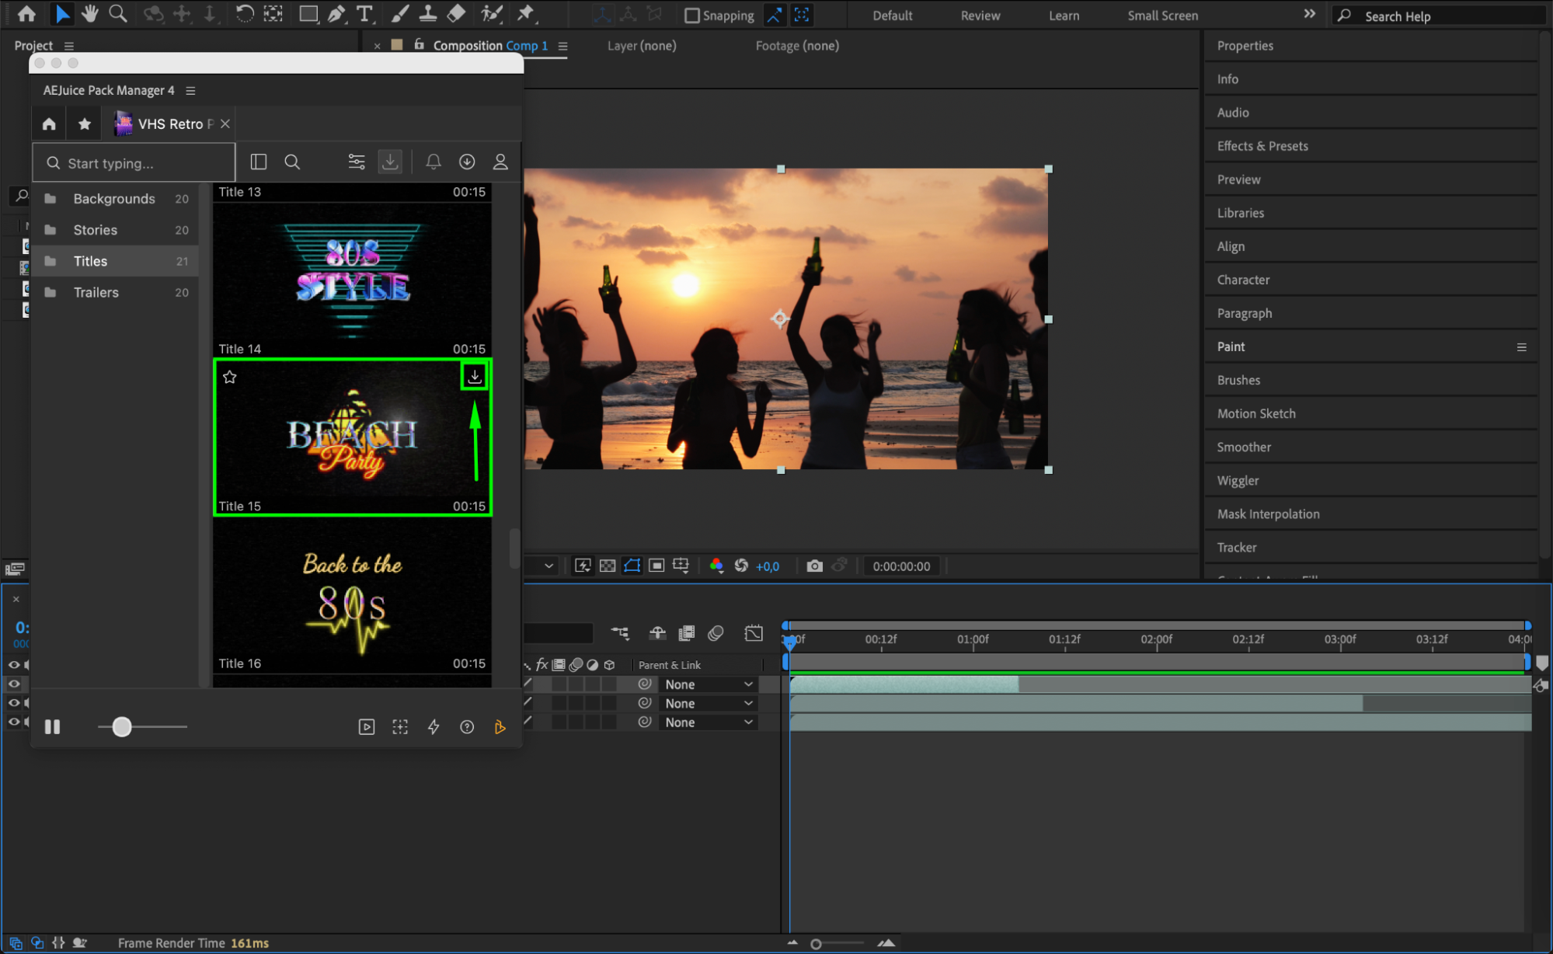1553x954 pixels.
Task: Open AEJuice notifications bell icon
Action: tap(434, 162)
